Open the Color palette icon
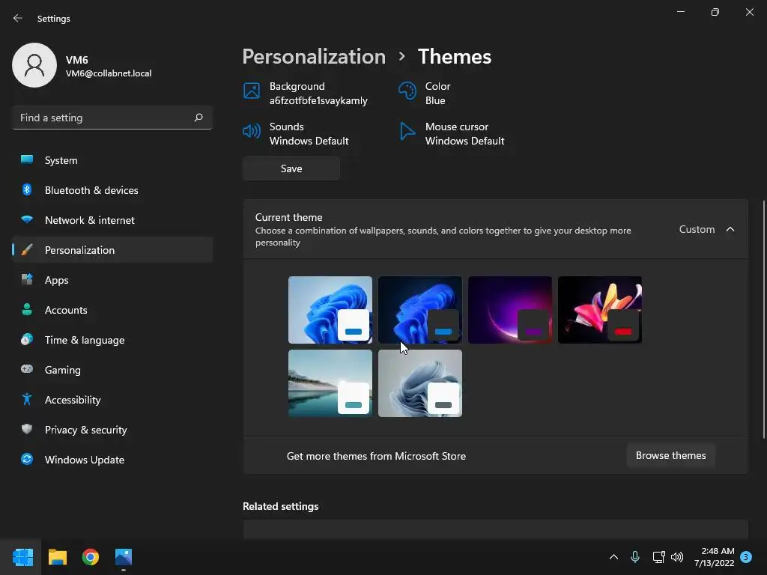 [x=407, y=91]
